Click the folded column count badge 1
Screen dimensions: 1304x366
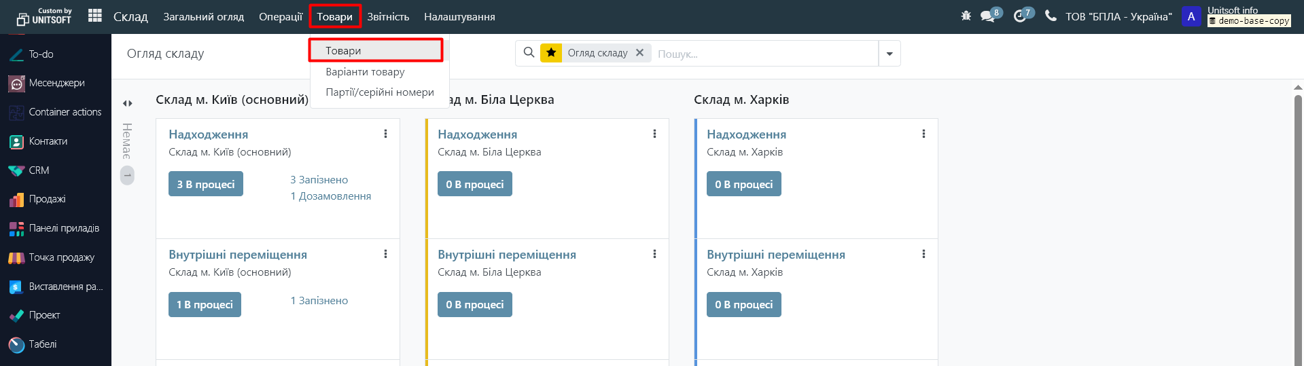pos(127,176)
